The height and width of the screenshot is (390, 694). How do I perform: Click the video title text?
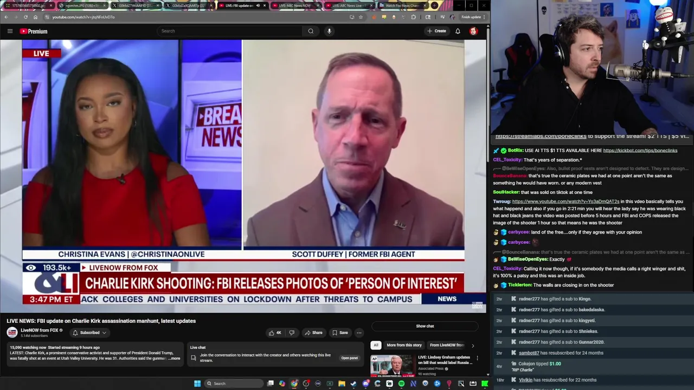(x=101, y=321)
